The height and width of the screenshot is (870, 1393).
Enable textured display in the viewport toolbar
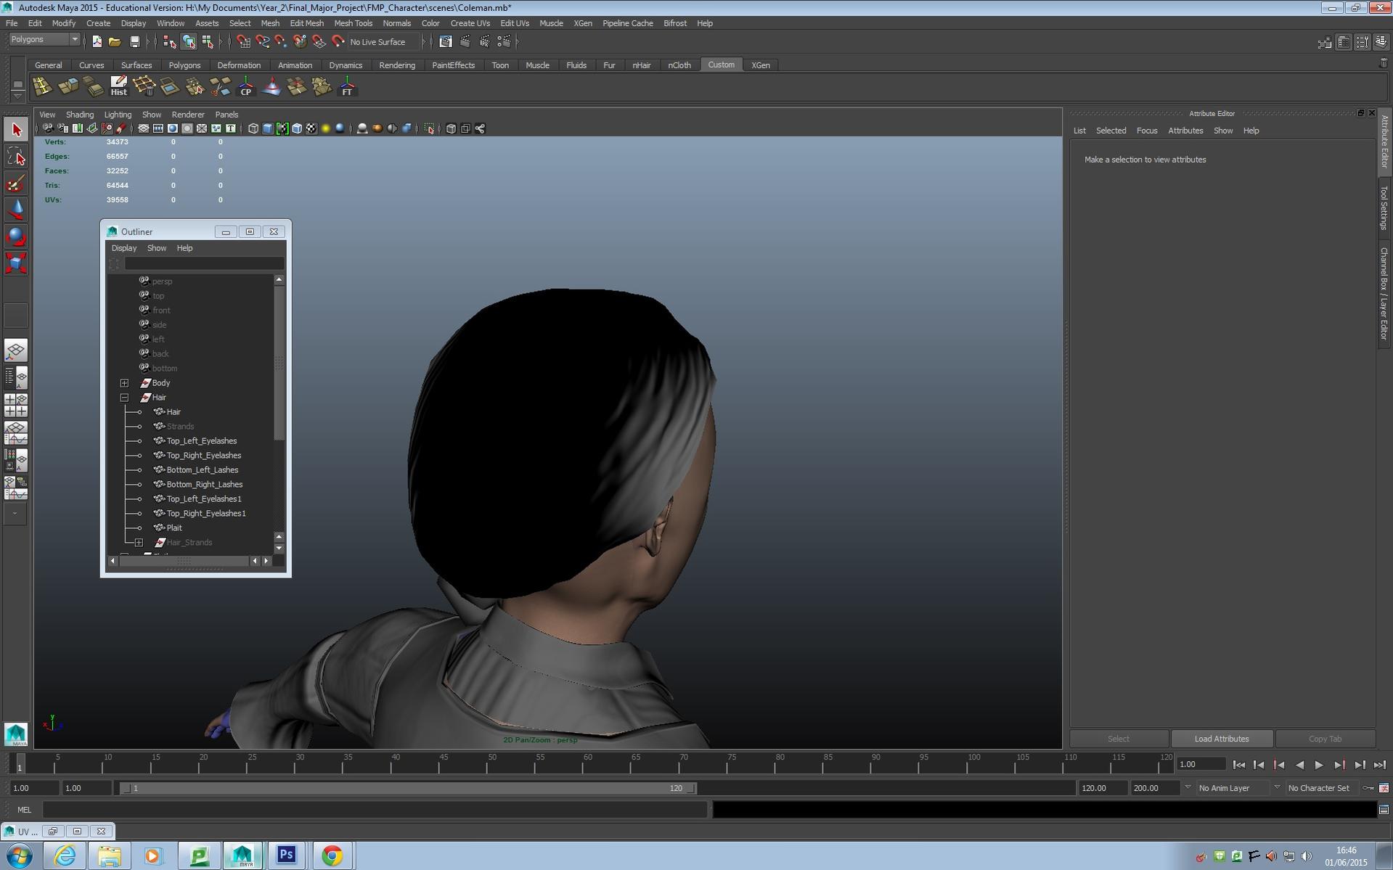pyautogui.click(x=311, y=128)
